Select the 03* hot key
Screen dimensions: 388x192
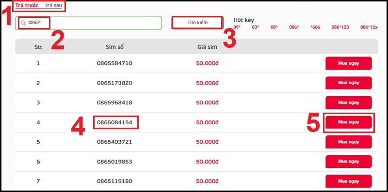point(256,27)
